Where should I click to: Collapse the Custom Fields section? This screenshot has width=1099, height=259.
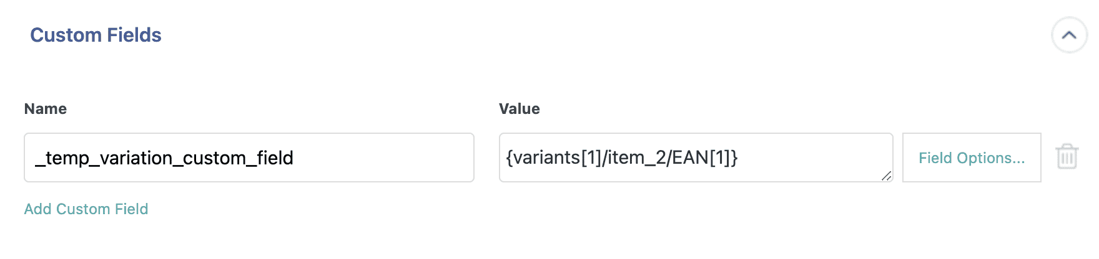[1069, 35]
